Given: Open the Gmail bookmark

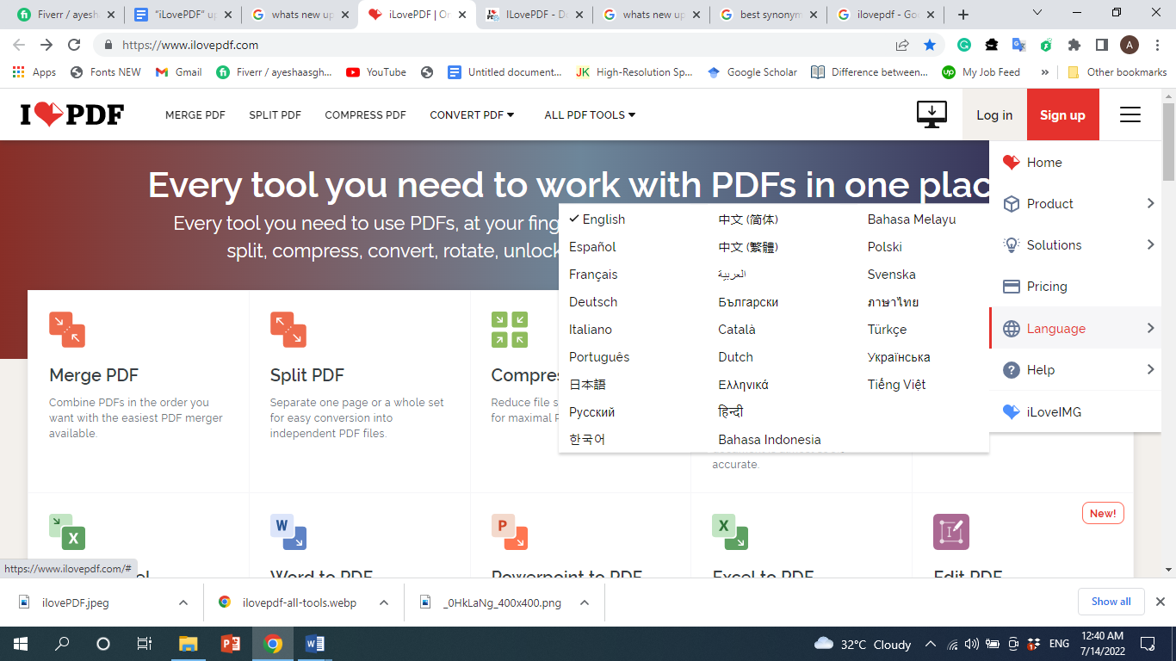Looking at the screenshot, I should click(x=179, y=72).
